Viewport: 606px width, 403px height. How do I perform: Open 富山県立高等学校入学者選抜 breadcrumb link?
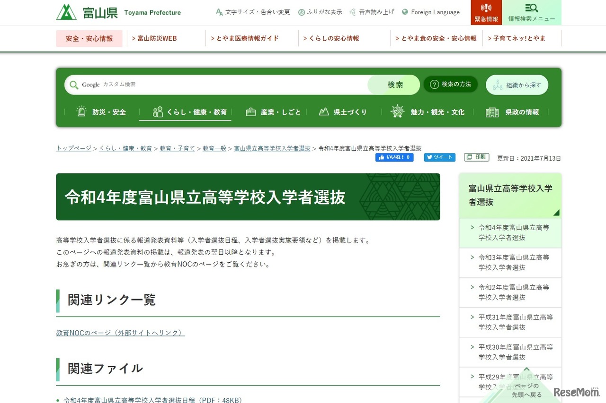click(x=272, y=148)
